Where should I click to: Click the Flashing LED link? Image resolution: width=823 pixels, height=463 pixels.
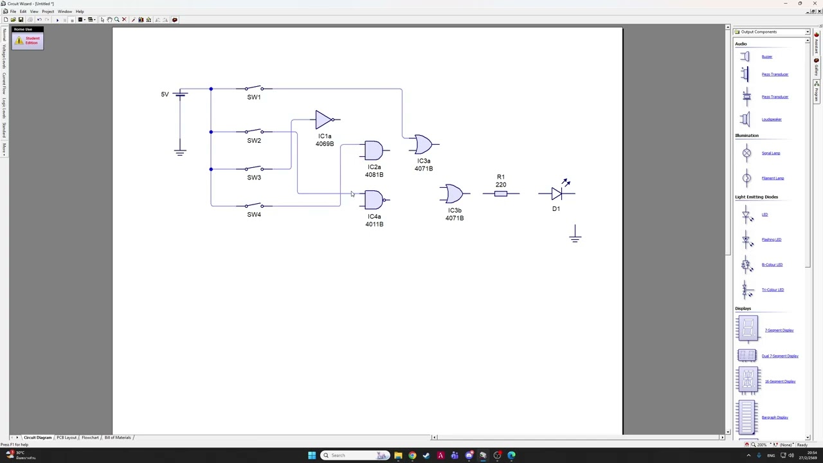(x=772, y=239)
